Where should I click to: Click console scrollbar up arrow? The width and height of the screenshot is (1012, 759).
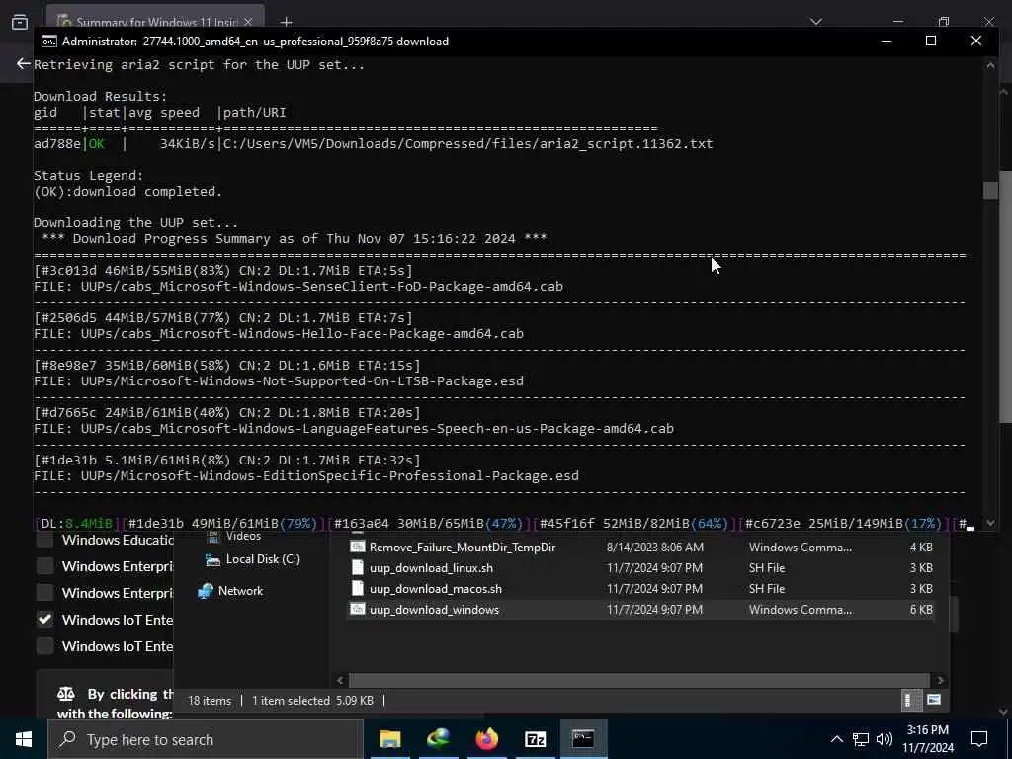click(990, 64)
